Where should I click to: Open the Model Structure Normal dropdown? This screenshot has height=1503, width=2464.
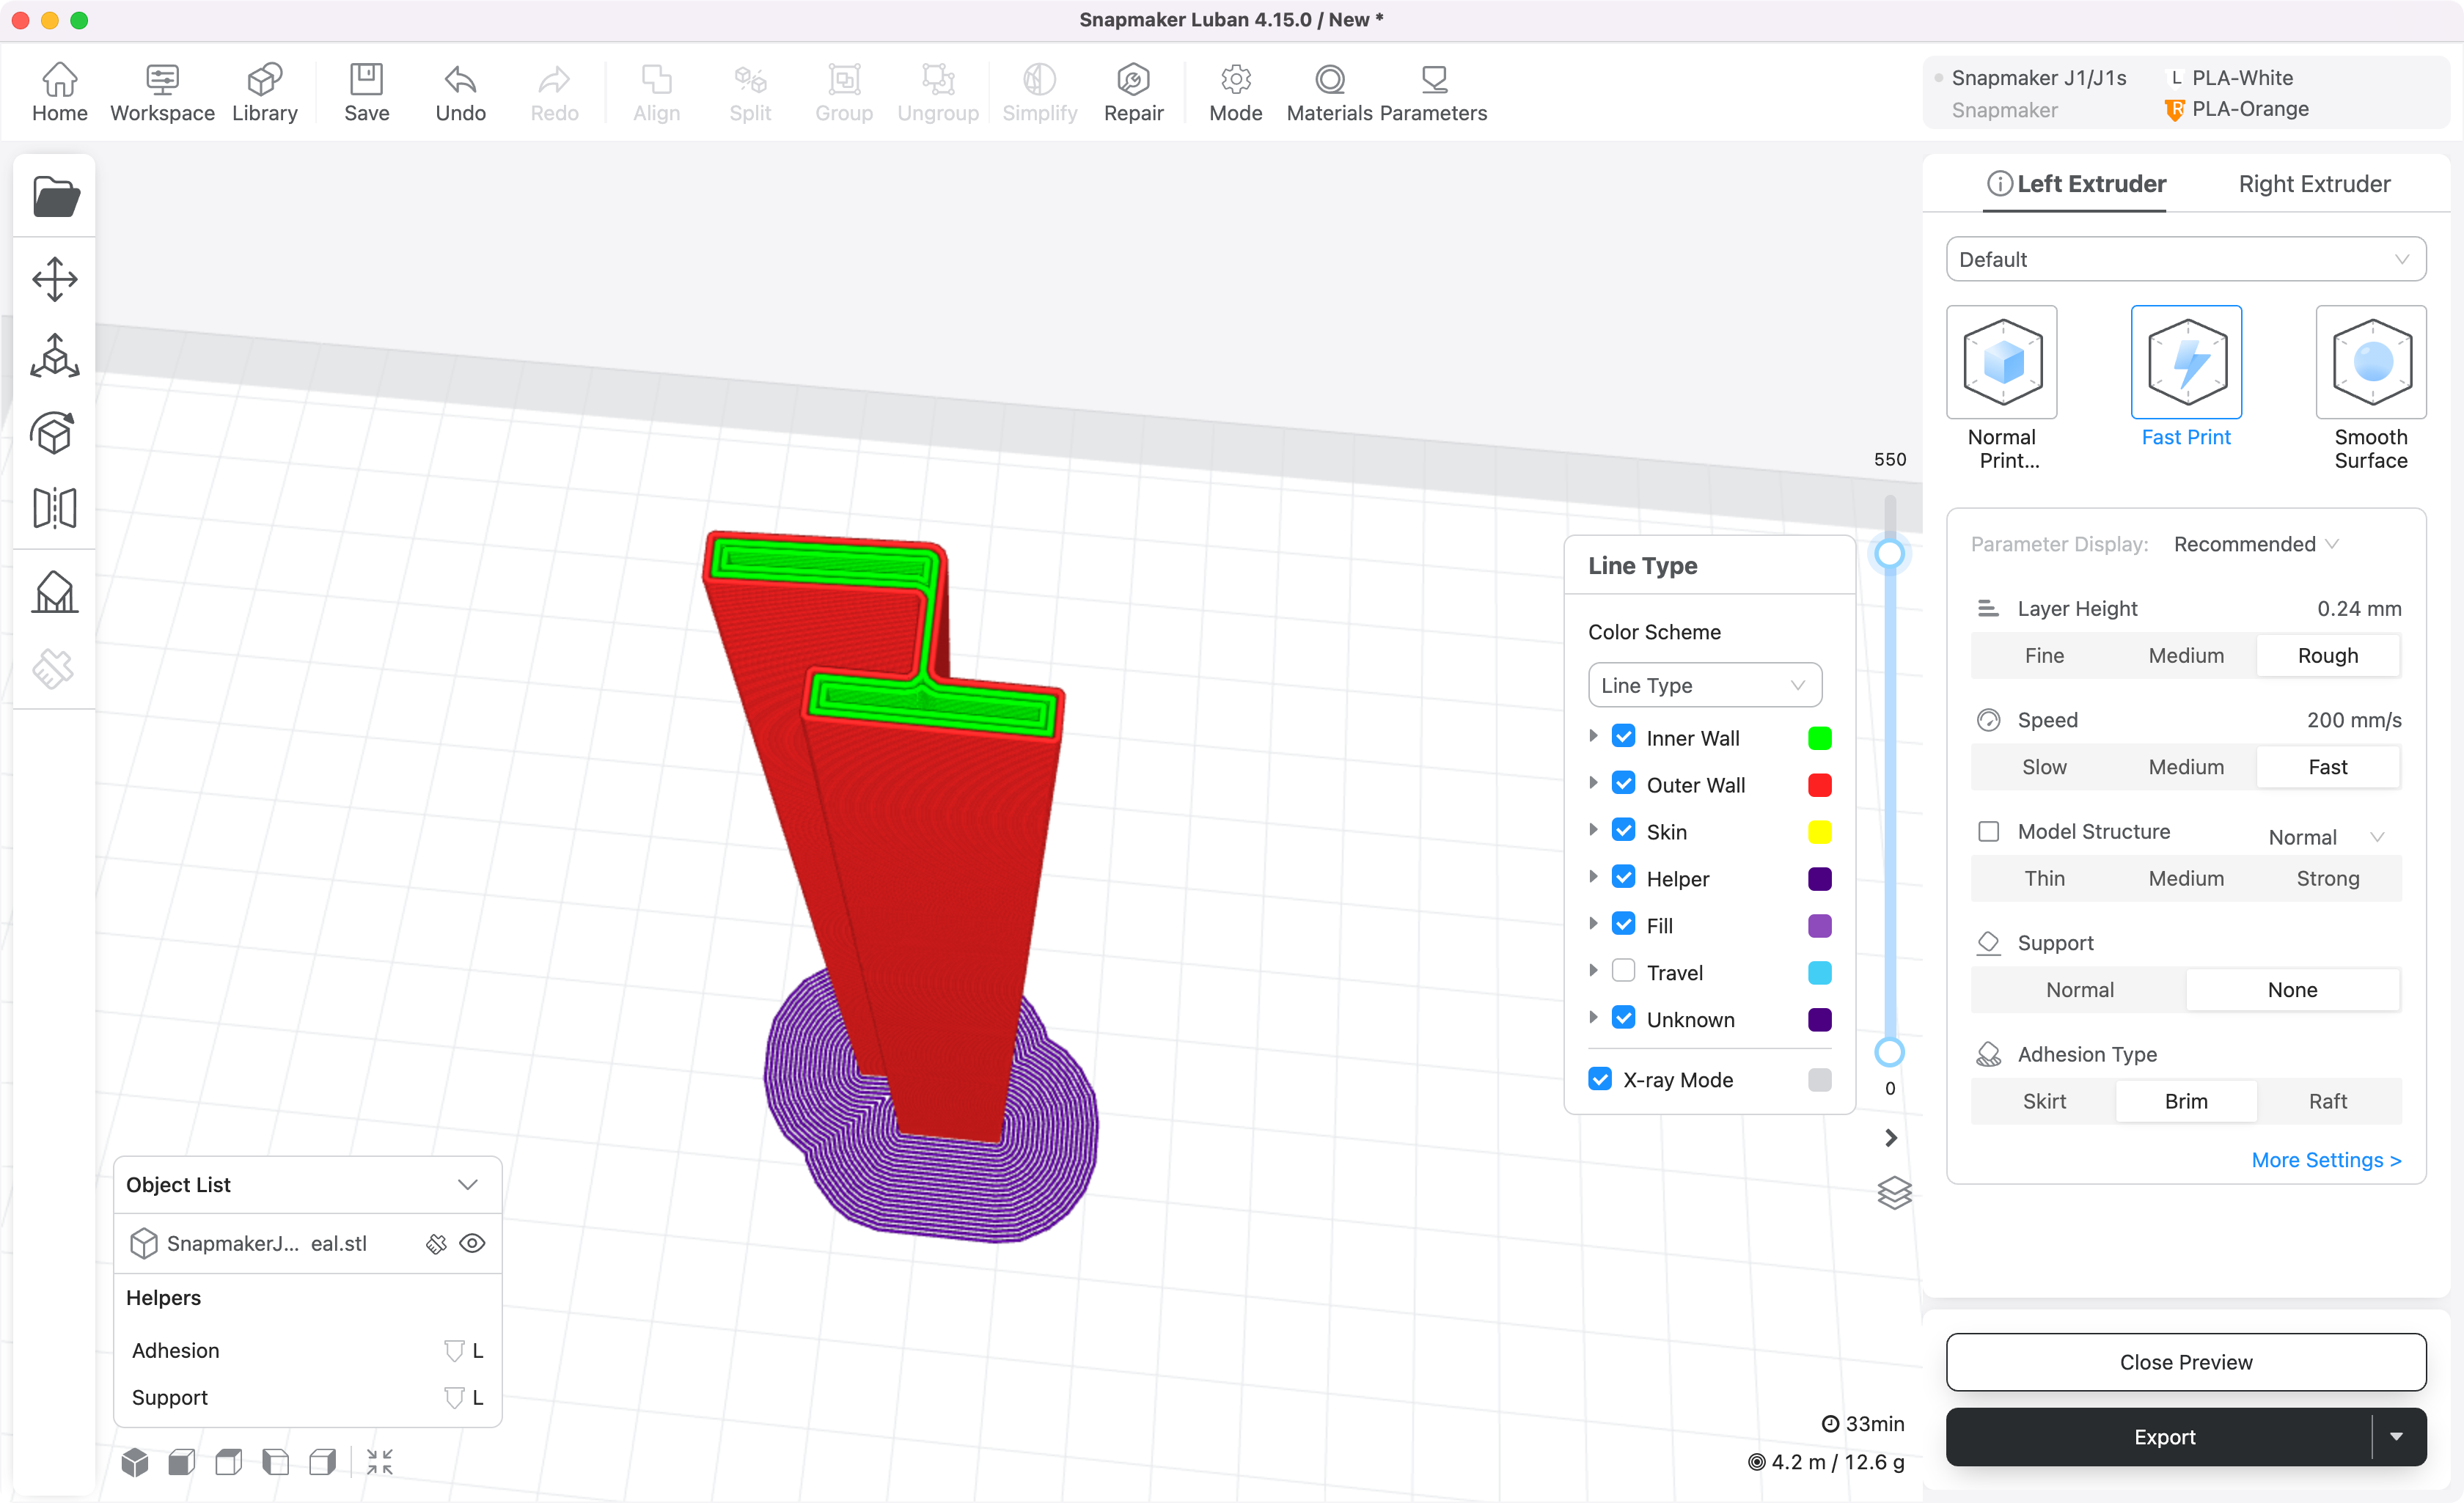click(2326, 837)
